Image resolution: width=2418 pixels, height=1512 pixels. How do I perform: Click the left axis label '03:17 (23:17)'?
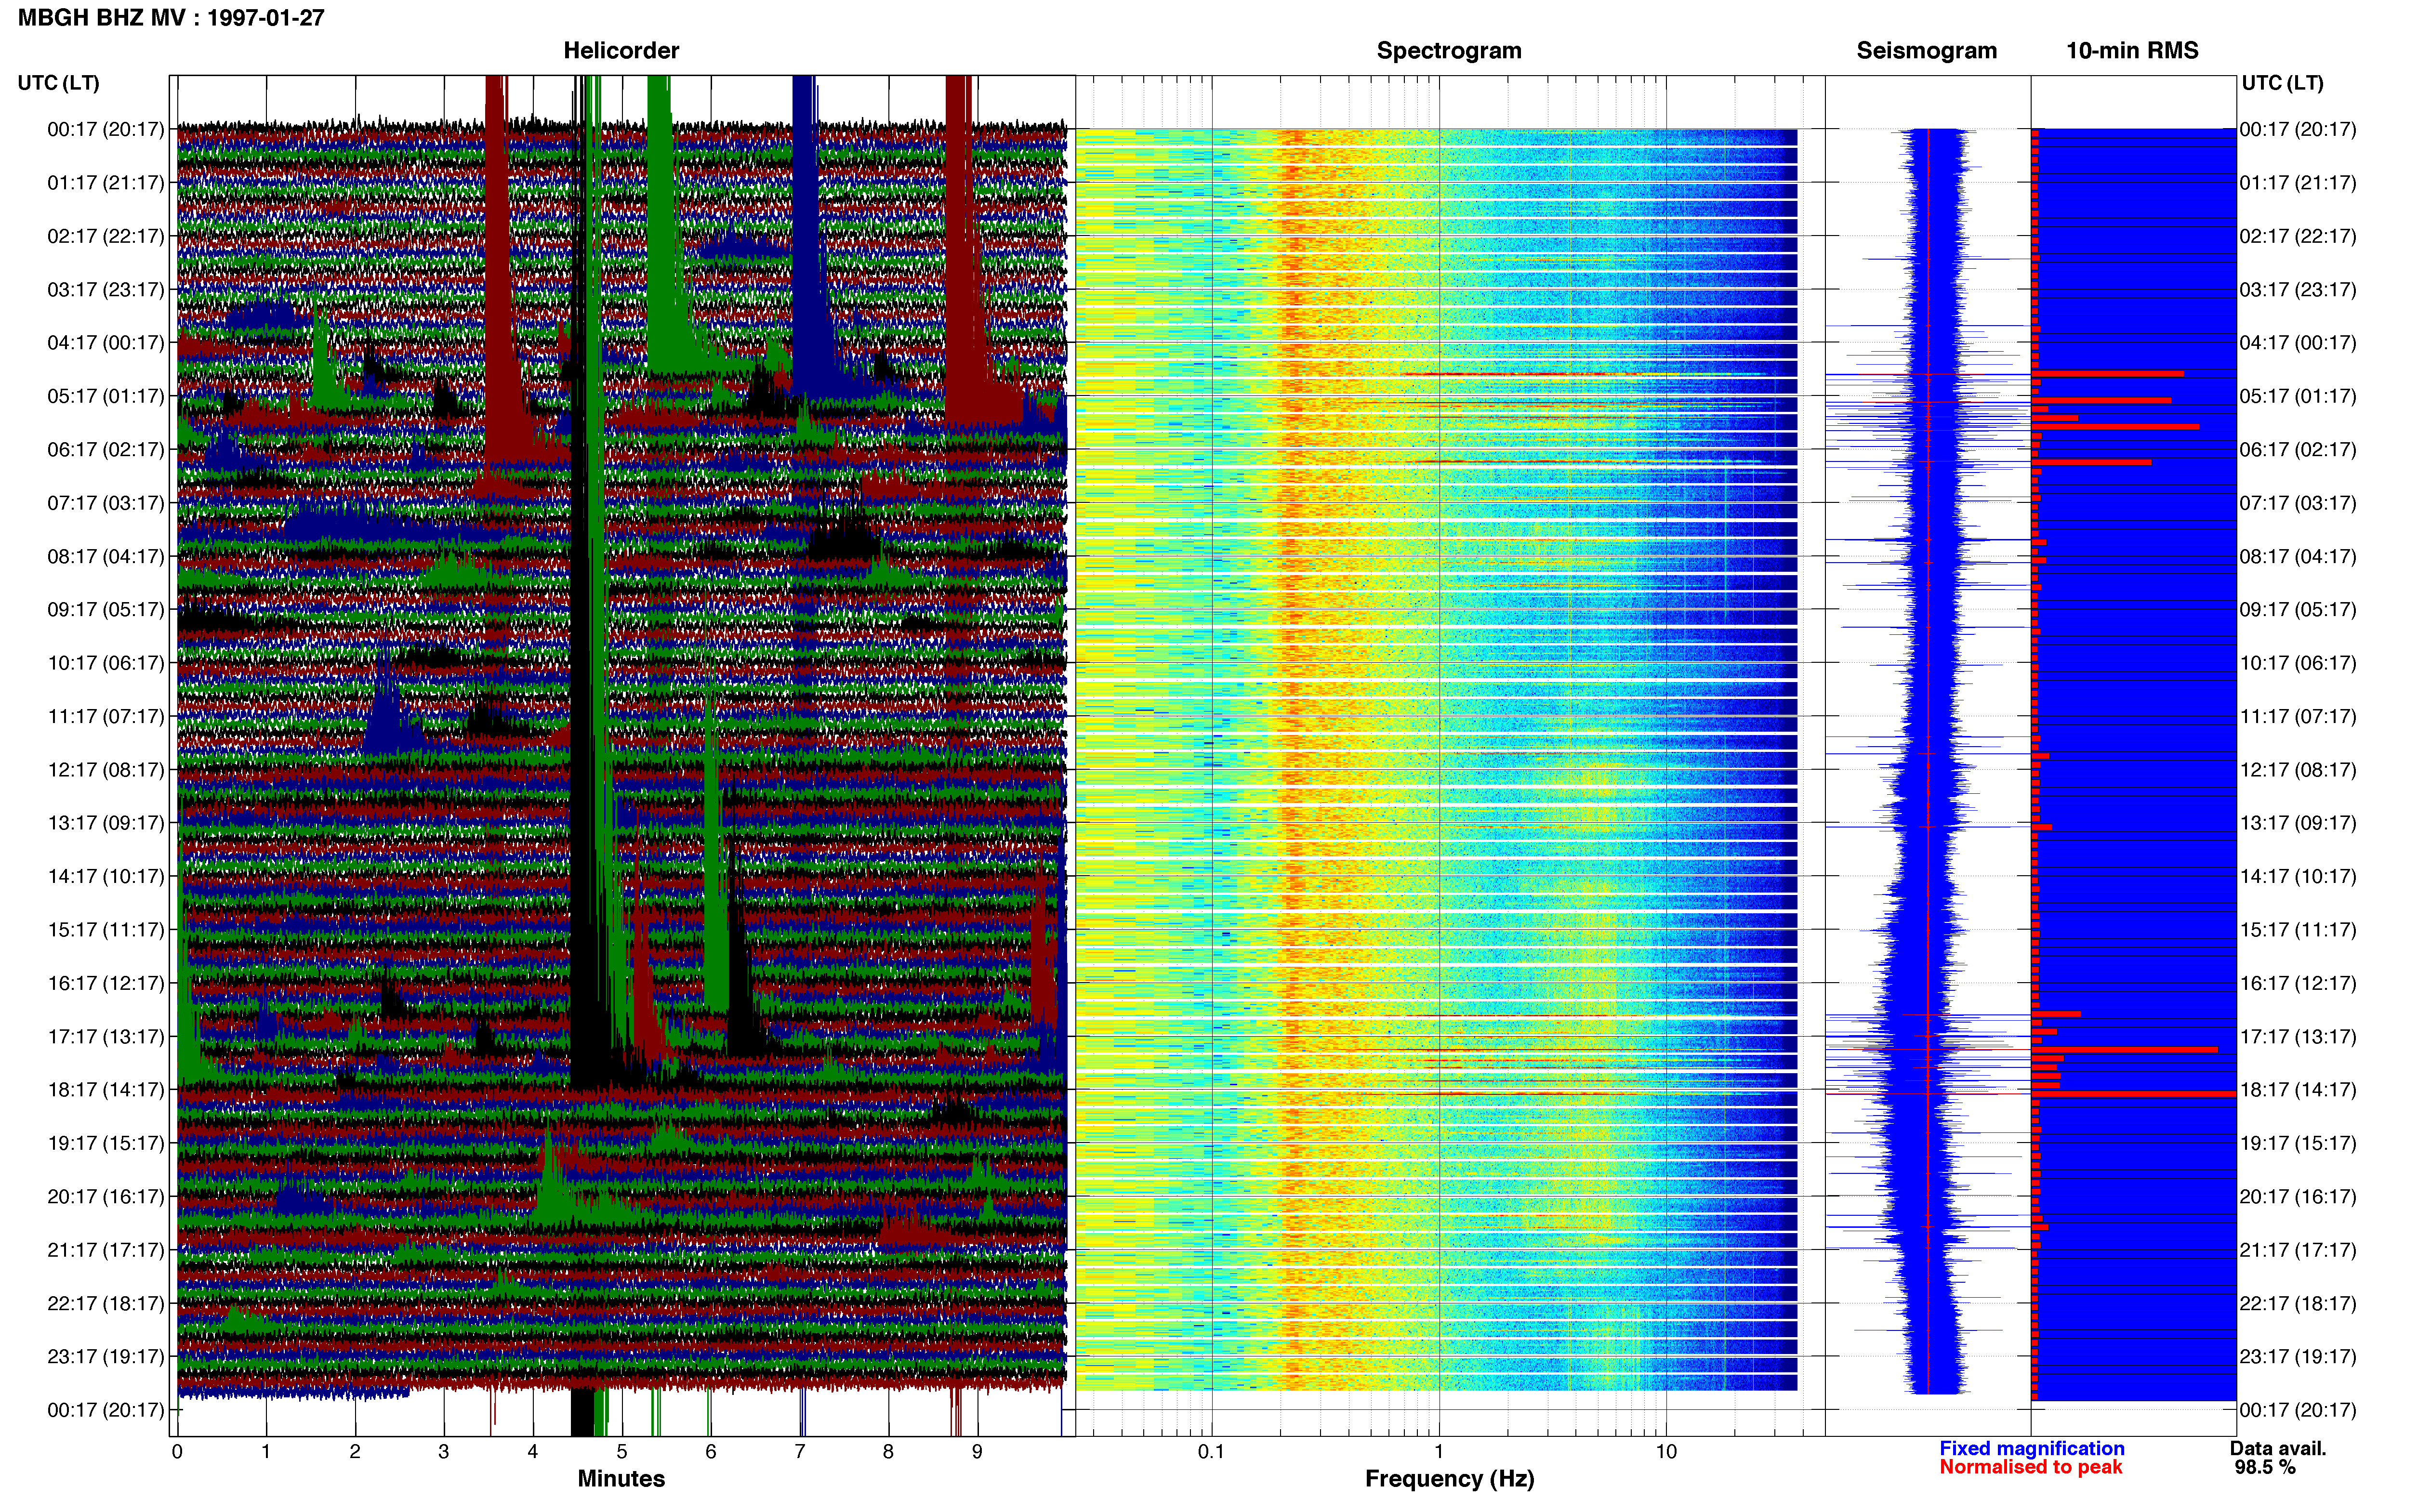coord(106,290)
